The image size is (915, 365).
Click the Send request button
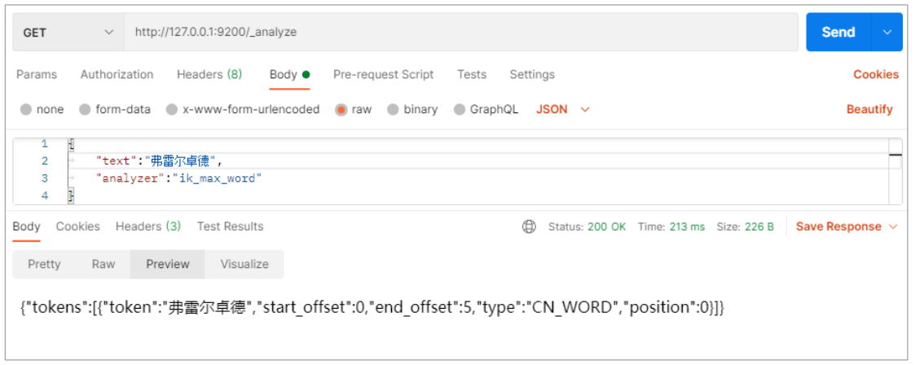[x=838, y=33]
